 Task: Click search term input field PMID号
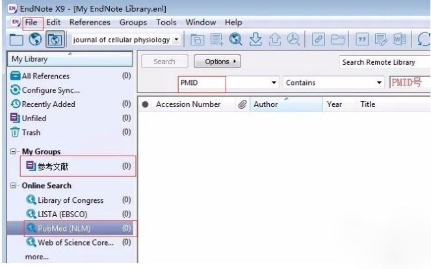pyautogui.click(x=410, y=82)
